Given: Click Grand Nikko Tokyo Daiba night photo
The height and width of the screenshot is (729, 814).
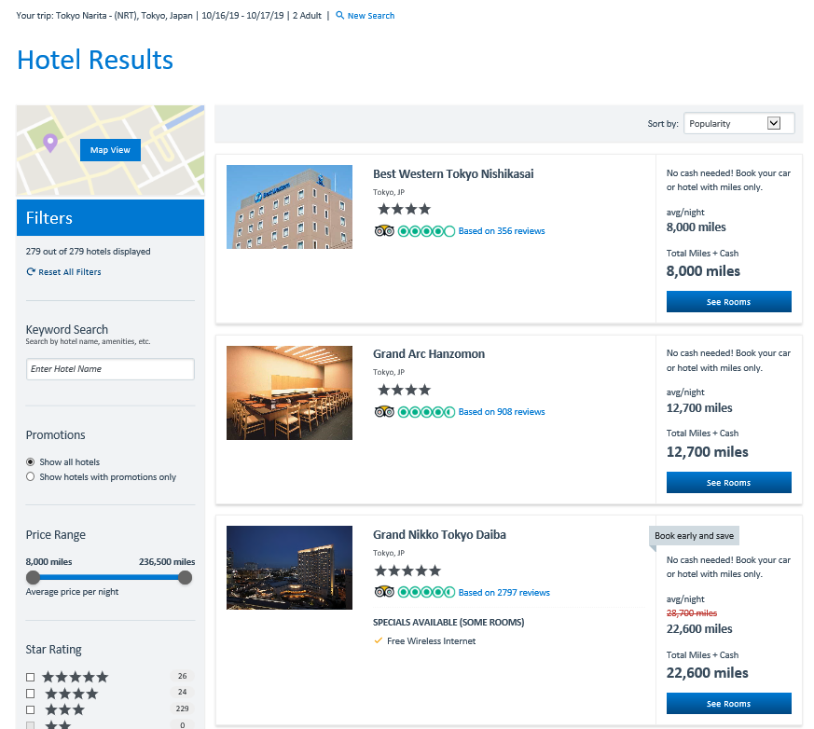Looking at the screenshot, I should pyautogui.click(x=289, y=568).
